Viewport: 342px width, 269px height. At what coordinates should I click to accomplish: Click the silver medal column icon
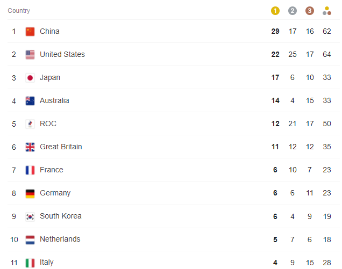tap(293, 11)
